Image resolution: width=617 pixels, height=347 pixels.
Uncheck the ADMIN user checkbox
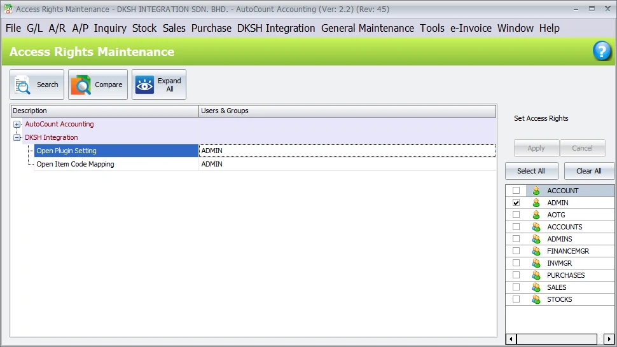click(x=516, y=203)
